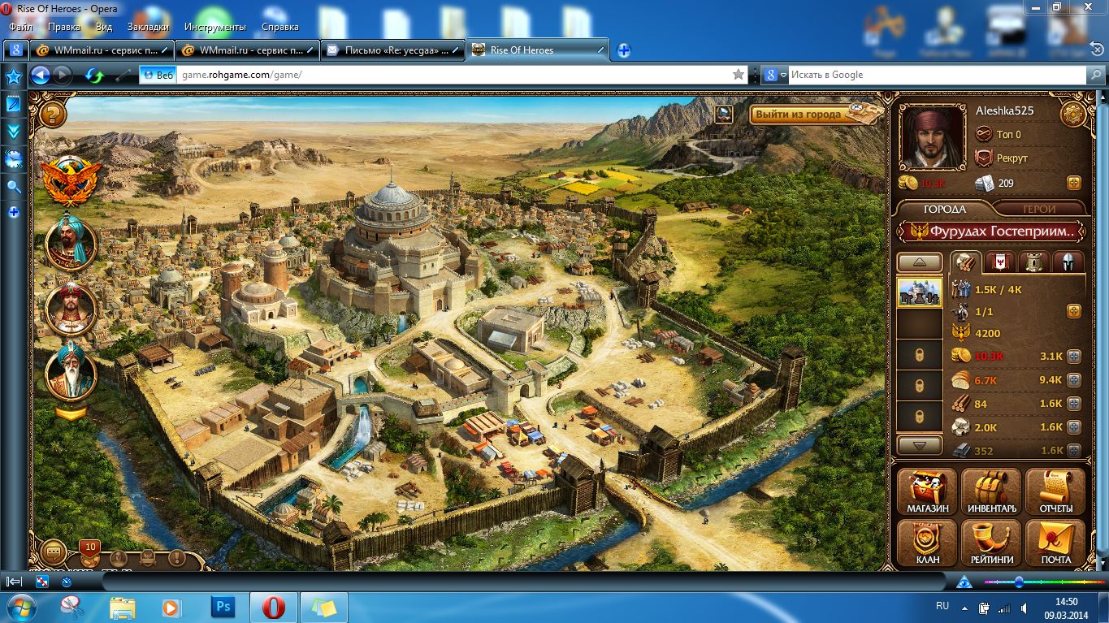Click the Фурудах Гостеприим.. city name banner

click(x=991, y=231)
